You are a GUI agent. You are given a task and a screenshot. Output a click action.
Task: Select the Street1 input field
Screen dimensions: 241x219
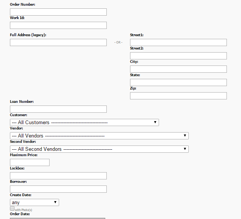coord(178,42)
